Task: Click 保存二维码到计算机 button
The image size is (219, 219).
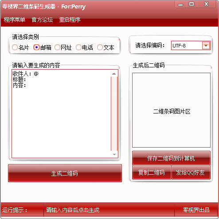Action: [x=171, y=158]
